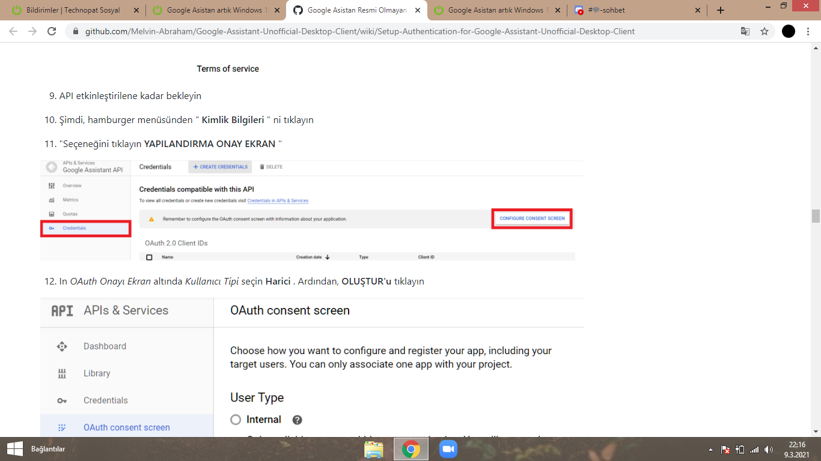Close the #-sohbet tab

tap(698, 10)
